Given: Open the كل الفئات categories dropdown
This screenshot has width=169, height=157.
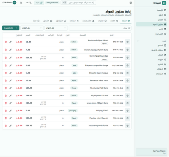Looking at the screenshot, I should coord(32,28).
